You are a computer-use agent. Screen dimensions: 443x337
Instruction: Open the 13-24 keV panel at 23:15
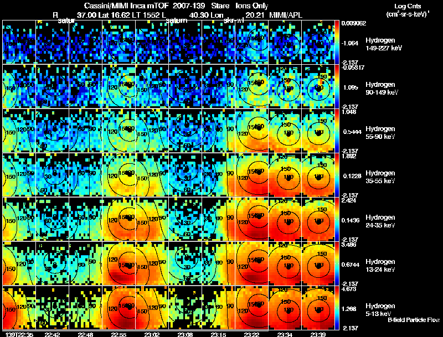point(219,263)
